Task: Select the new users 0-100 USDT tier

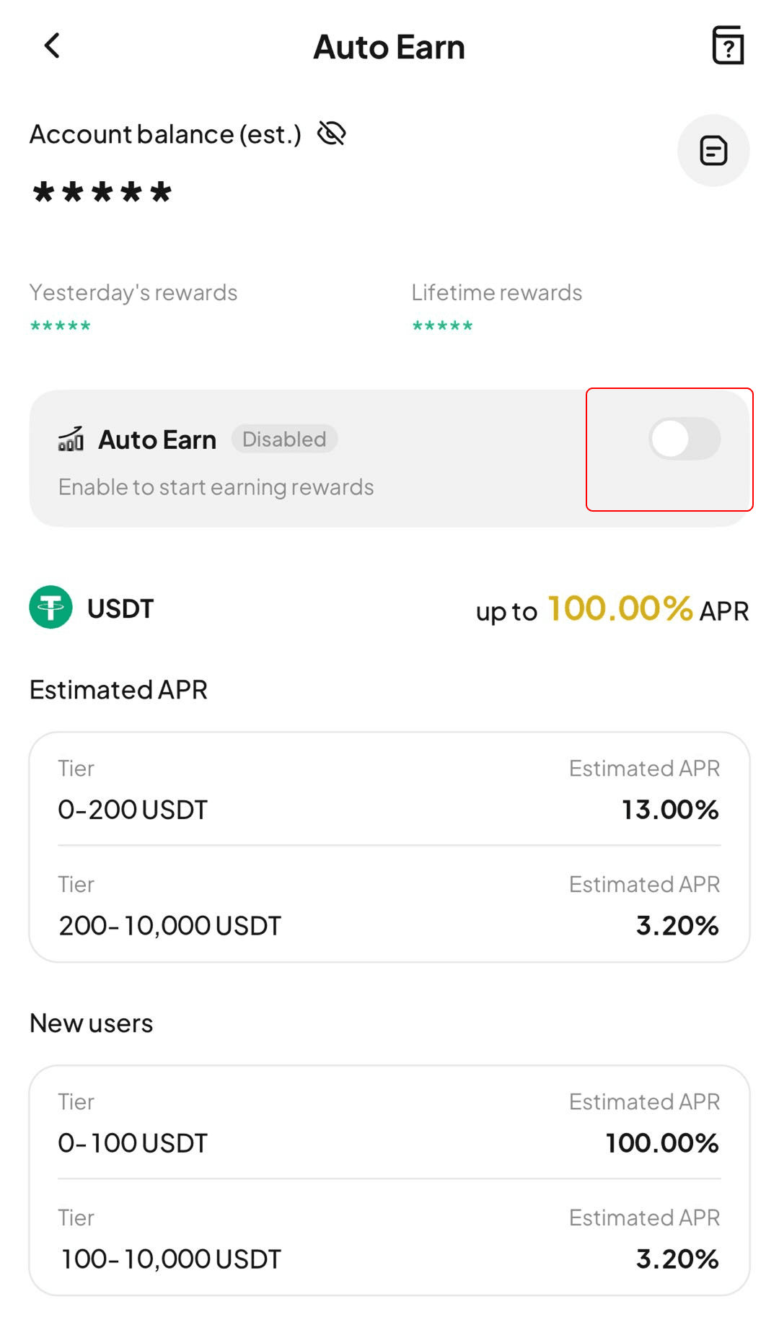Action: (x=389, y=1124)
